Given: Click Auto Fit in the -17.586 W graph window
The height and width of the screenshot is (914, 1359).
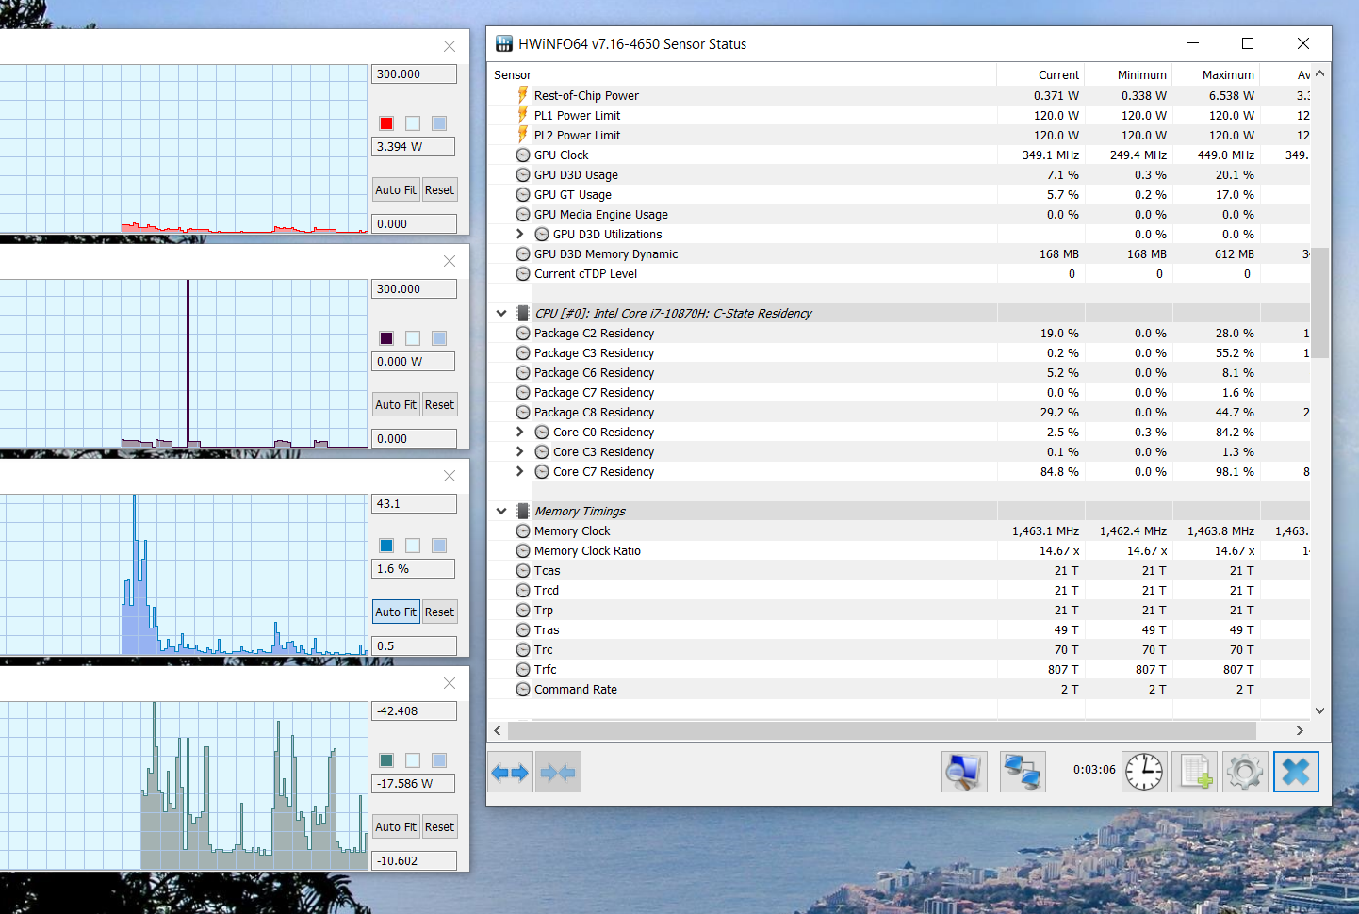Looking at the screenshot, I should click(x=396, y=826).
